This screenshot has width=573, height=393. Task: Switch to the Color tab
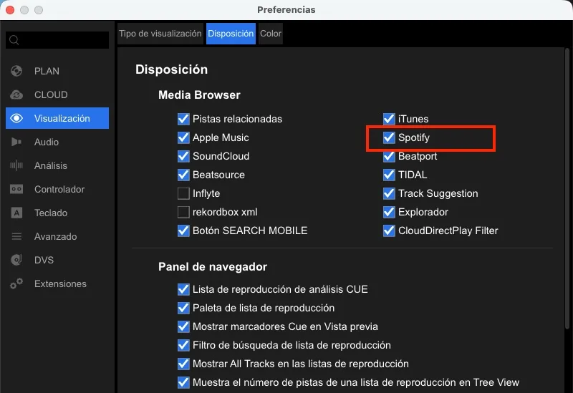[x=271, y=34]
